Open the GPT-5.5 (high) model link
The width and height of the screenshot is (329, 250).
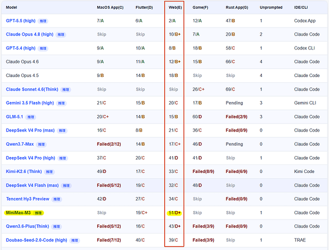(21, 20)
